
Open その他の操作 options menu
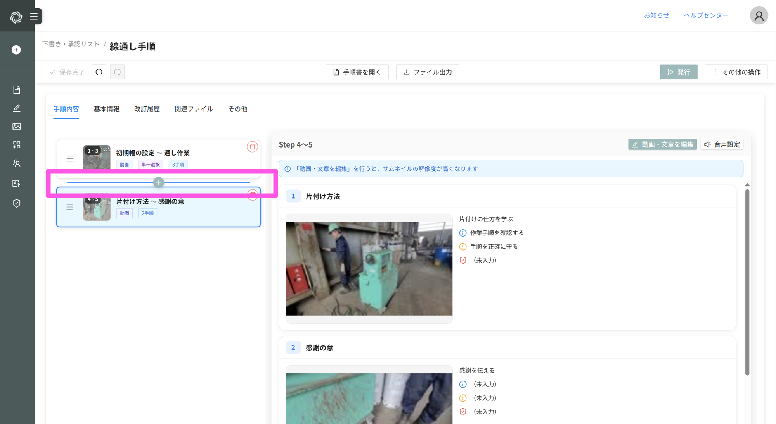pyautogui.click(x=736, y=72)
